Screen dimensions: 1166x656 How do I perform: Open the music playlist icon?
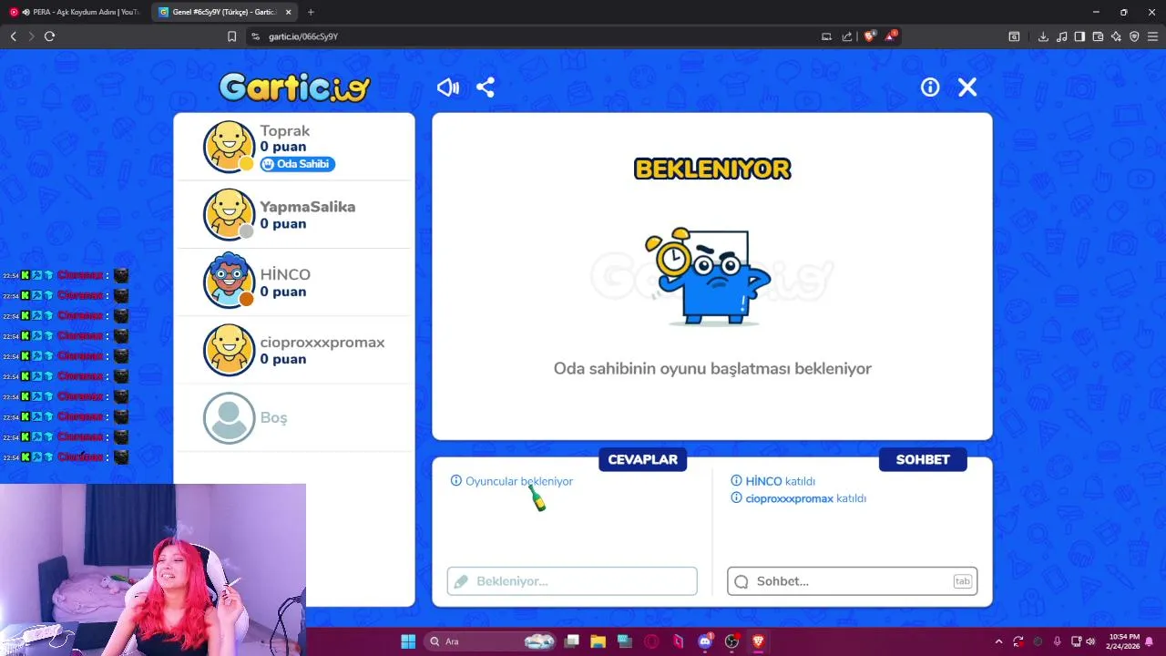pyautogui.click(x=1061, y=36)
